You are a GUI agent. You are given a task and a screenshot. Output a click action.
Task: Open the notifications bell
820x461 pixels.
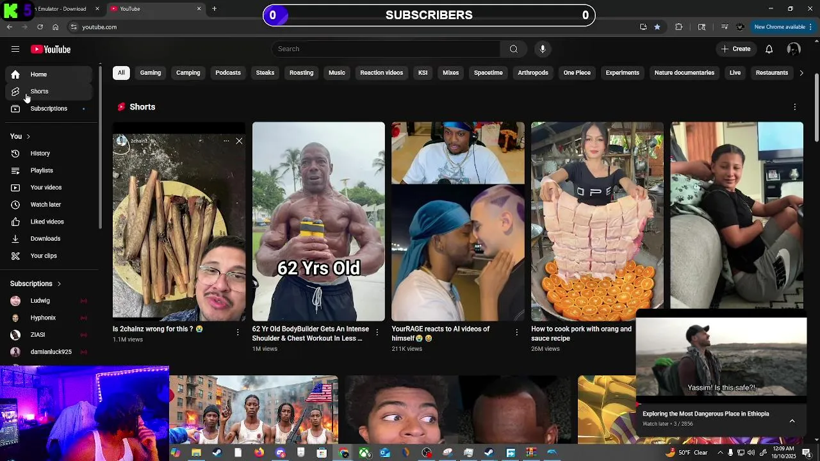(x=769, y=49)
